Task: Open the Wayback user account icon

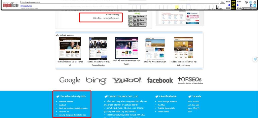Action: (x=246, y=2)
